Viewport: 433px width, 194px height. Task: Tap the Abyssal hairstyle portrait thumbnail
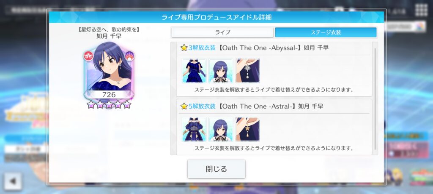pos(221,71)
